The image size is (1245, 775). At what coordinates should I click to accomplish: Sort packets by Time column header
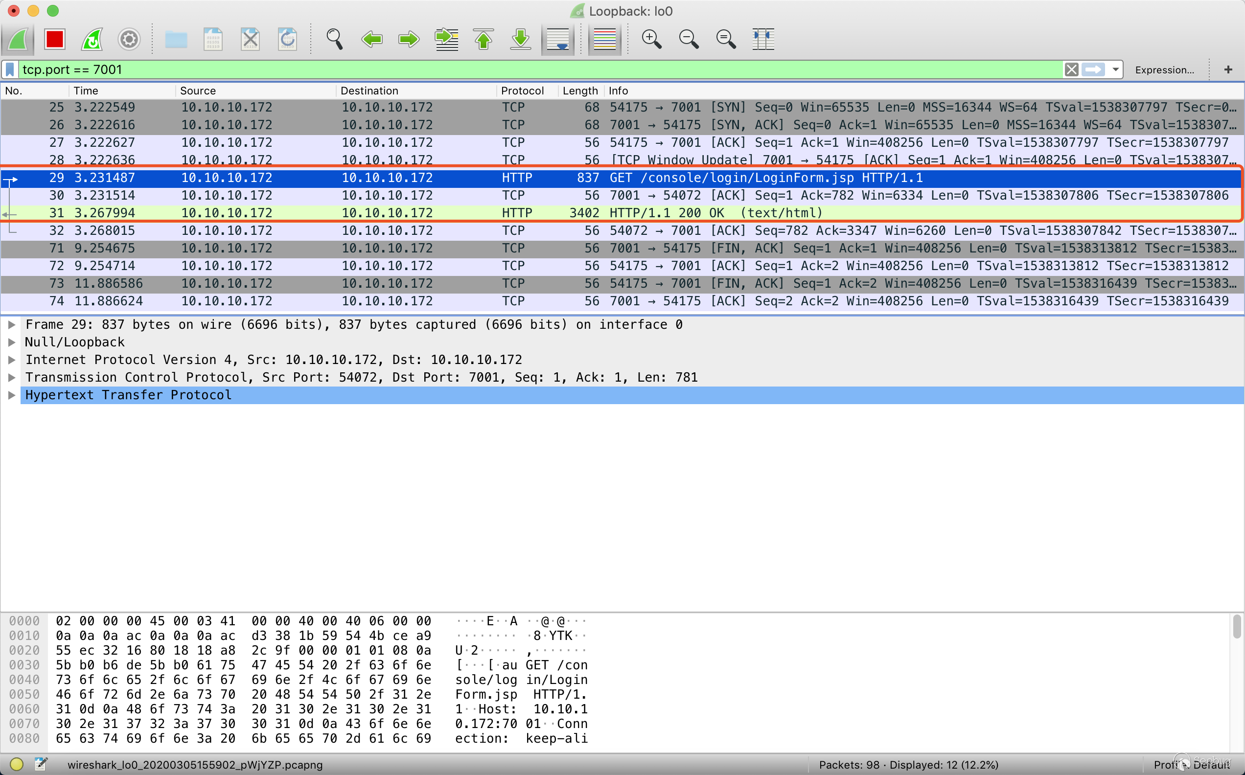pyautogui.click(x=86, y=91)
